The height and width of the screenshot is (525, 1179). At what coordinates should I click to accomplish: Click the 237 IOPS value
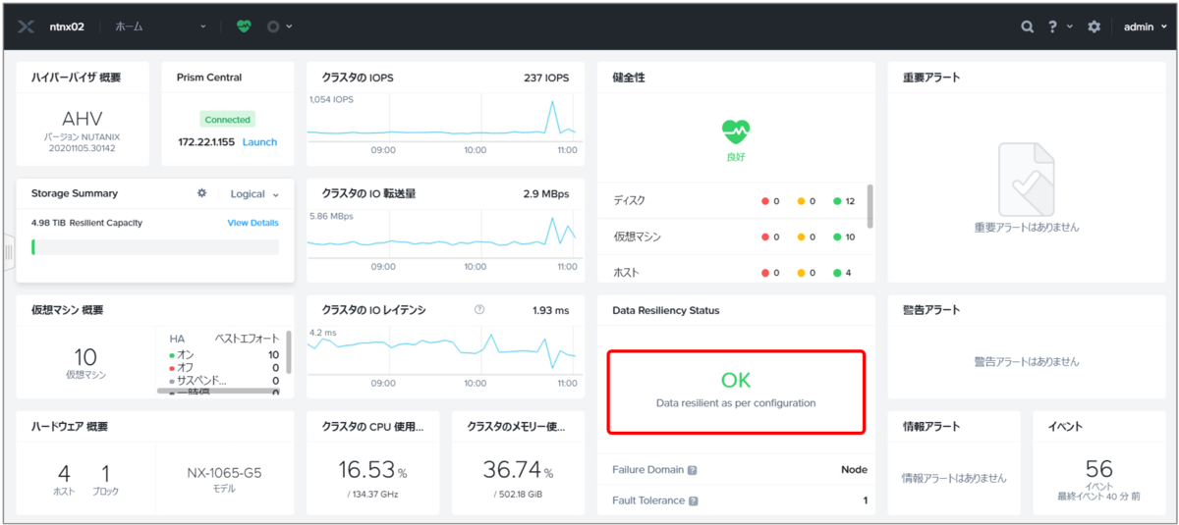tap(546, 77)
